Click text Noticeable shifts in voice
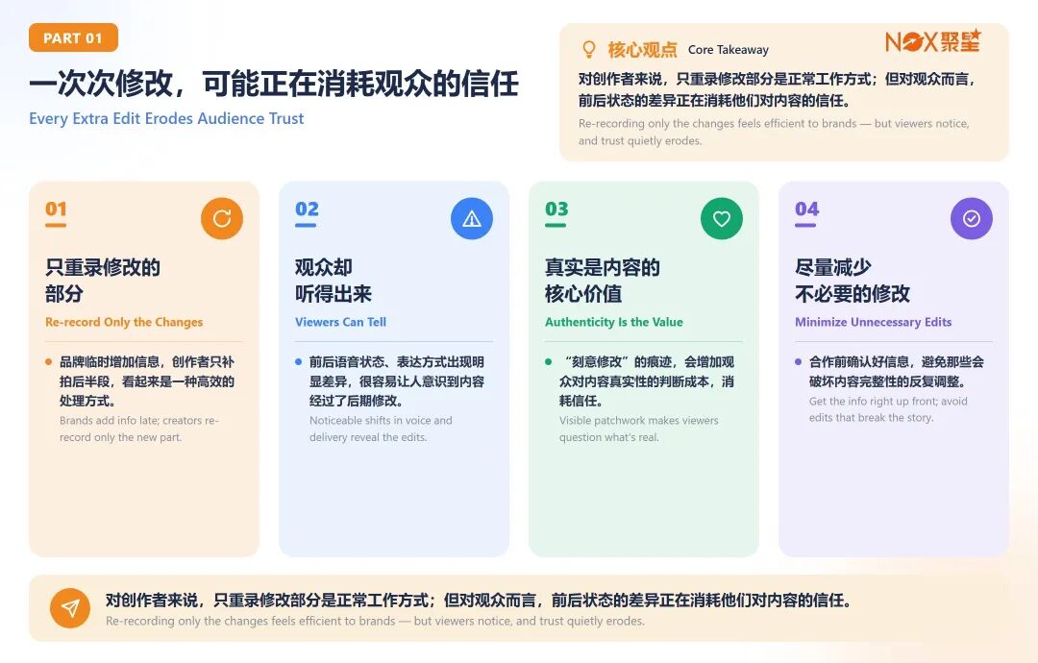The height and width of the screenshot is (663, 1038). pyautogui.click(x=381, y=429)
